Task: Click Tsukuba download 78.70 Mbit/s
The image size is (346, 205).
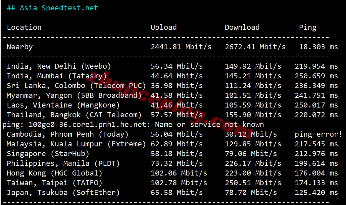Action: click(251, 193)
